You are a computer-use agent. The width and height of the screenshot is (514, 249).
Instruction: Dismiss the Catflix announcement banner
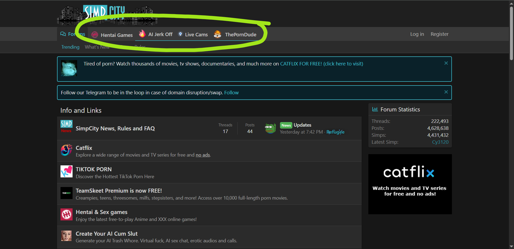[x=446, y=63]
